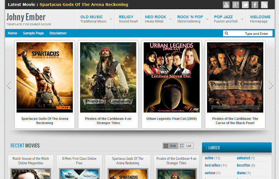Open the Spartacus thumbnail in recent movies
This screenshot has width=279, height=179.
(x=128, y=174)
